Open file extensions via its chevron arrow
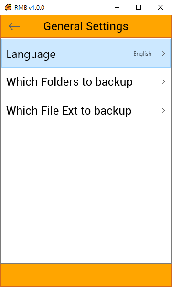172x287 pixels. (x=163, y=111)
